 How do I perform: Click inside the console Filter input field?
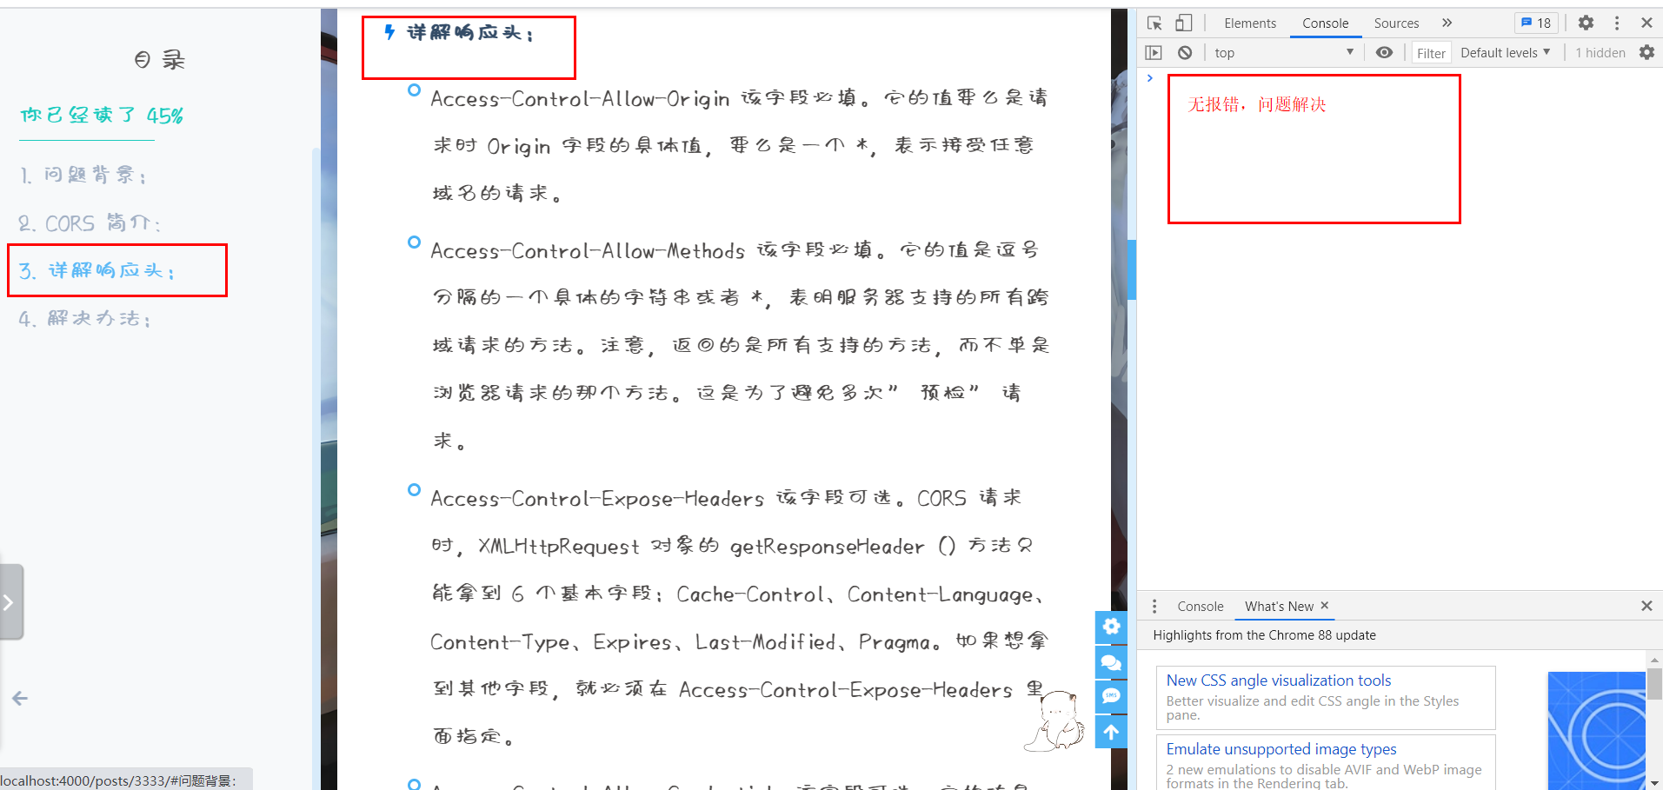click(x=1430, y=52)
